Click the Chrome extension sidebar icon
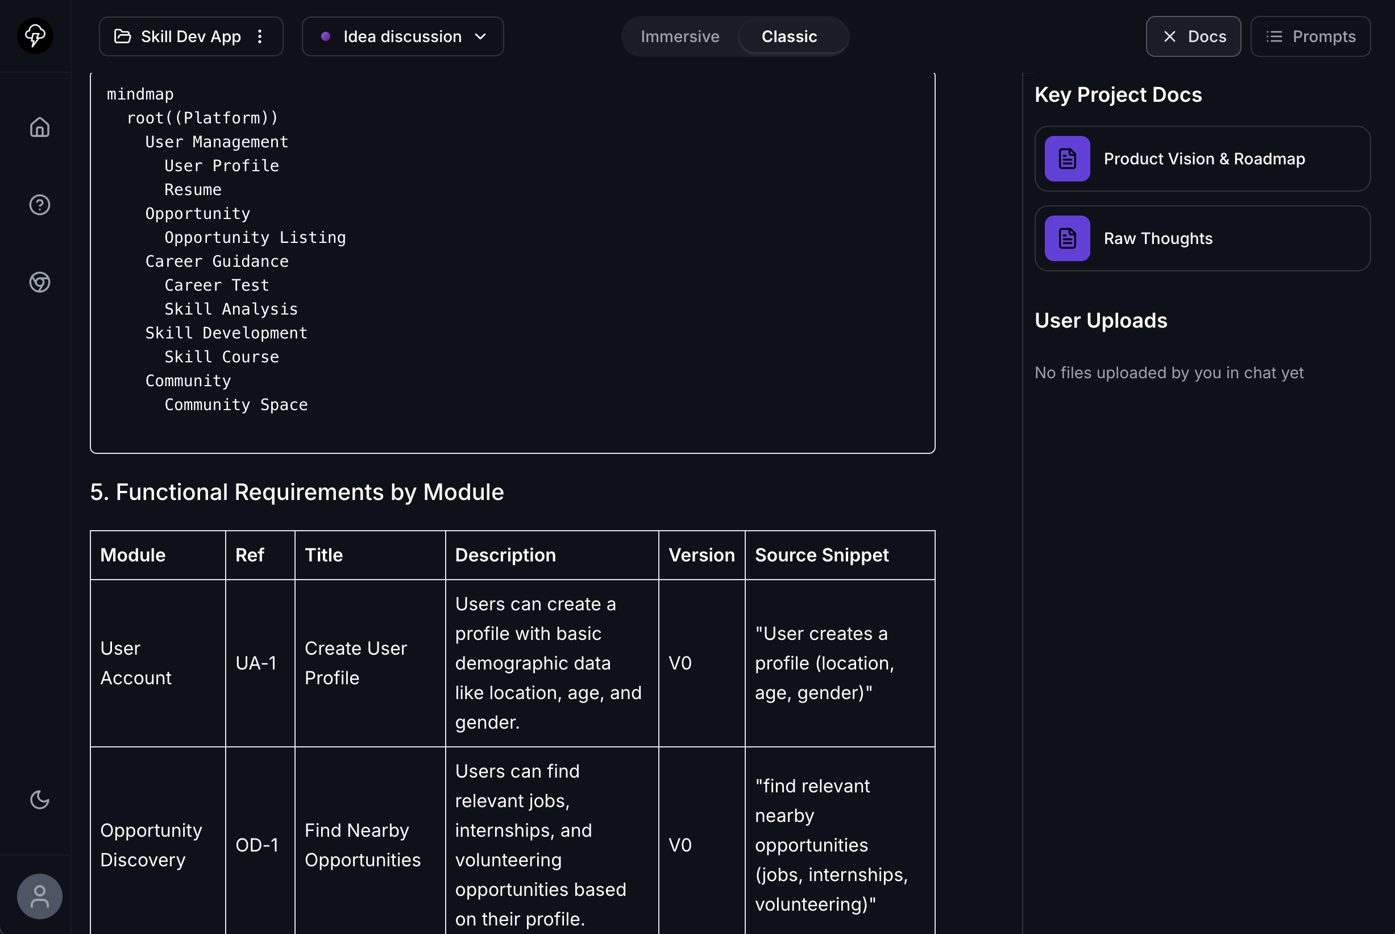Image resolution: width=1395 pixels, height=934 pixels. click(x=40, y=282)
